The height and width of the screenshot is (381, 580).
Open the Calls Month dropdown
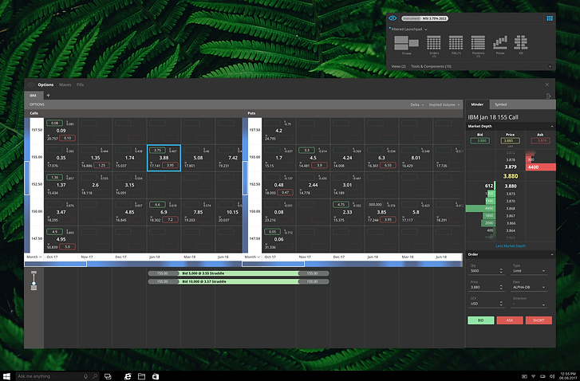tap(34, 257)
